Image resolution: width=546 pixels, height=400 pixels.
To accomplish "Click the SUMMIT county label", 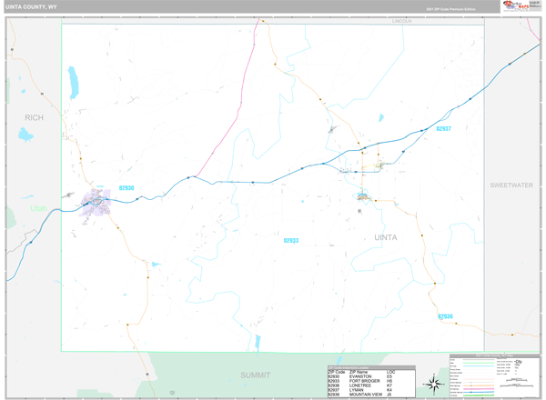I will (x=255, y=375).
